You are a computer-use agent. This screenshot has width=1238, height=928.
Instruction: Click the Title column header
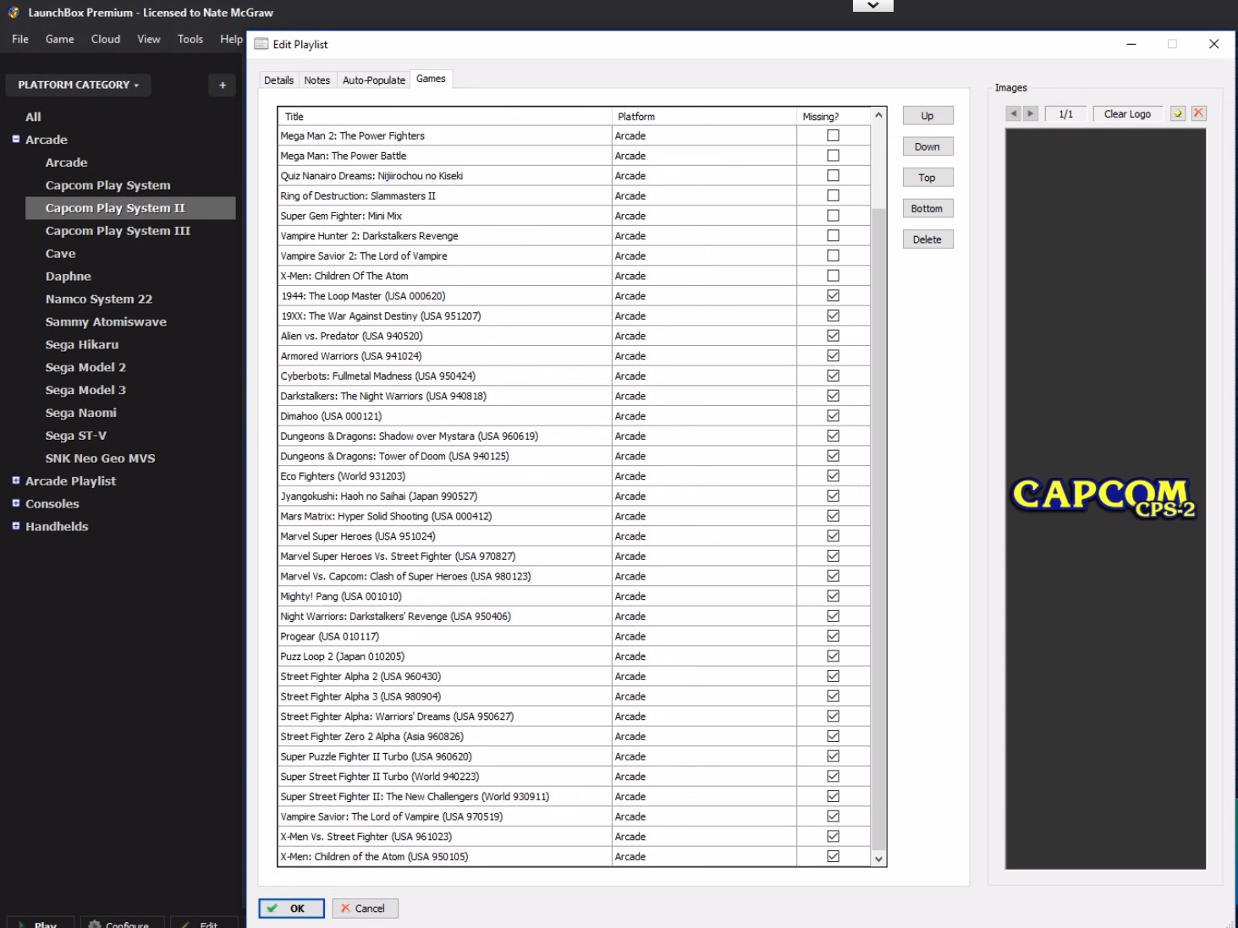click(x=444, y=116)
